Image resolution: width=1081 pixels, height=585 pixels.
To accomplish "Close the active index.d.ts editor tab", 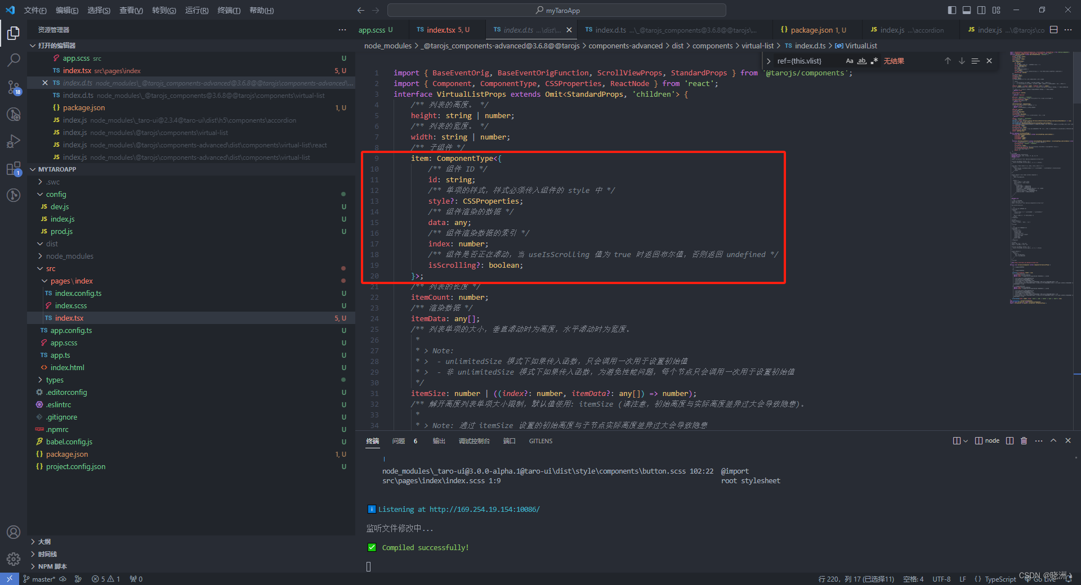I will click(569, 30).
